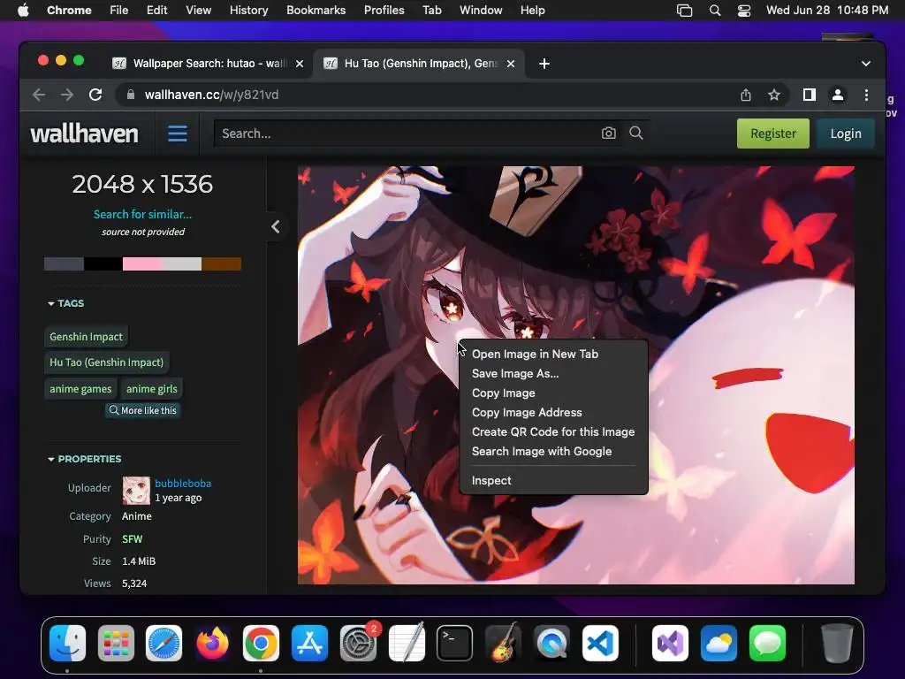Click the wallhaven logo
Viewport: 905px width, 679px height.
click(84, 134)
